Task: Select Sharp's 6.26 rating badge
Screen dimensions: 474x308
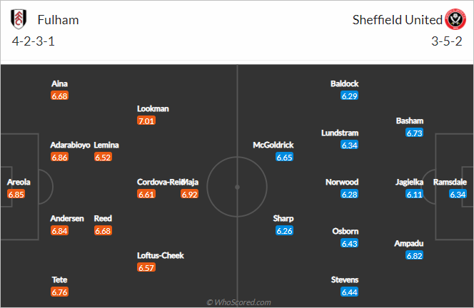Action: (x=284, y=231)
